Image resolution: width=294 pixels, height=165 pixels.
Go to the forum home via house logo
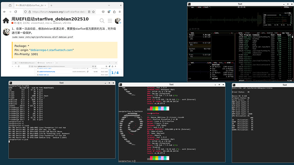[6, 20]
